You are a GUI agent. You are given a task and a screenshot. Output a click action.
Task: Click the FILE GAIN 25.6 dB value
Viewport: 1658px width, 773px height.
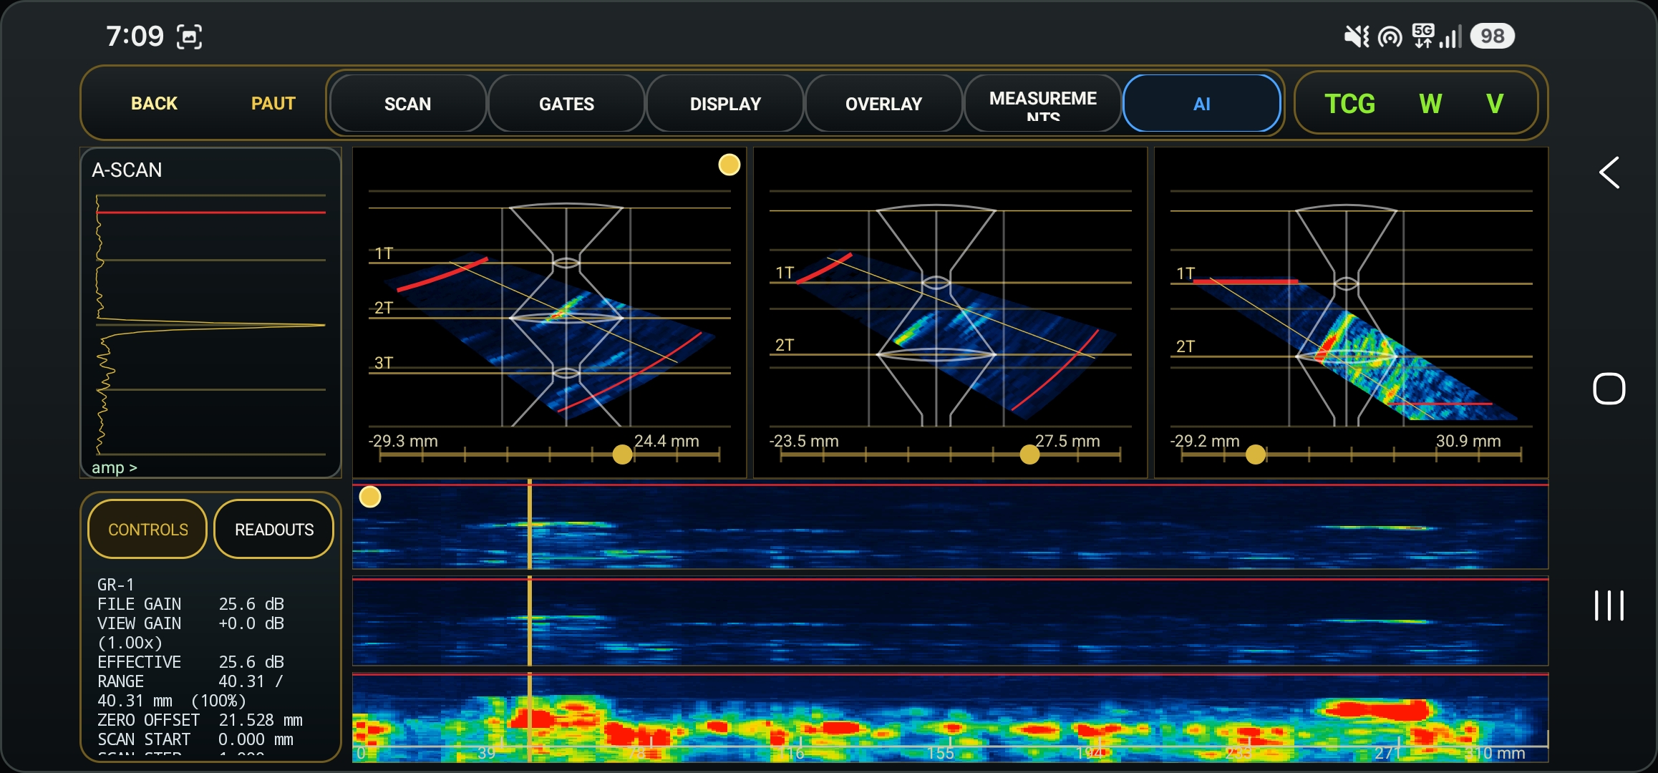tap(251, 604)
